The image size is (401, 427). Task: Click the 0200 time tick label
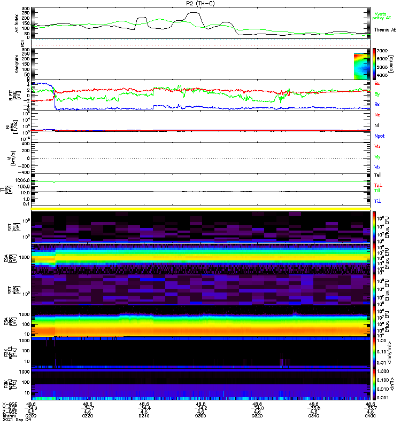31,416
